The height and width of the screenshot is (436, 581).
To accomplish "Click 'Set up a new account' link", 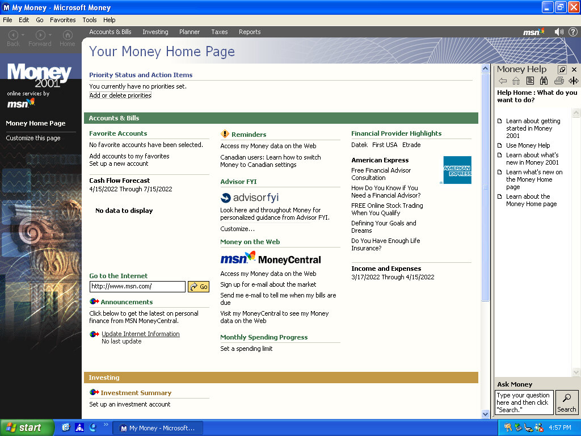I will pyautogui.click(x=119, y=163).
